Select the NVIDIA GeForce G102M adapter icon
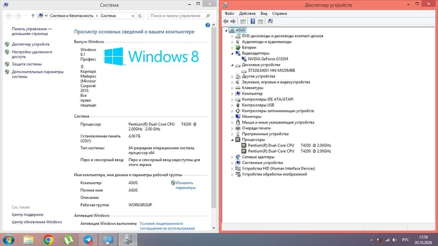The image size is (438, 246). [244, 59]
